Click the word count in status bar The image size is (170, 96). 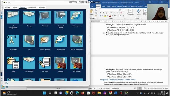[104, 89]
